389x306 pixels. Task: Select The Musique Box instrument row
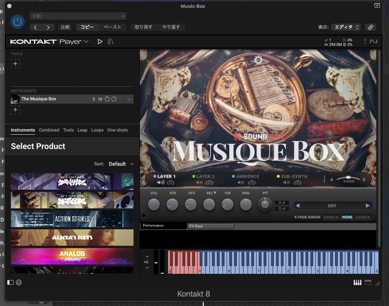[72, 99]
